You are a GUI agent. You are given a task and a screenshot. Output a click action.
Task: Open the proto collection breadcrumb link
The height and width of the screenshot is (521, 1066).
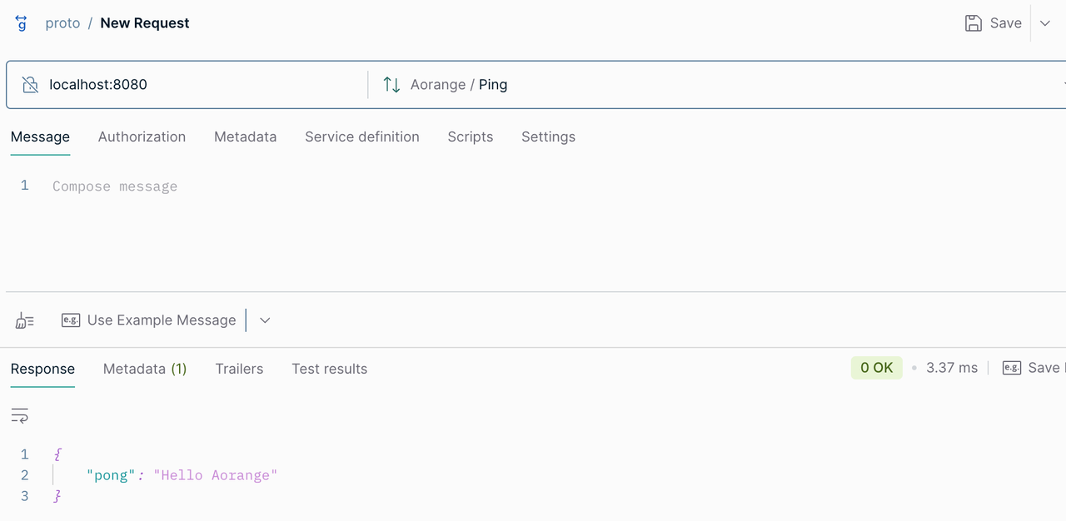pos(62,23)
